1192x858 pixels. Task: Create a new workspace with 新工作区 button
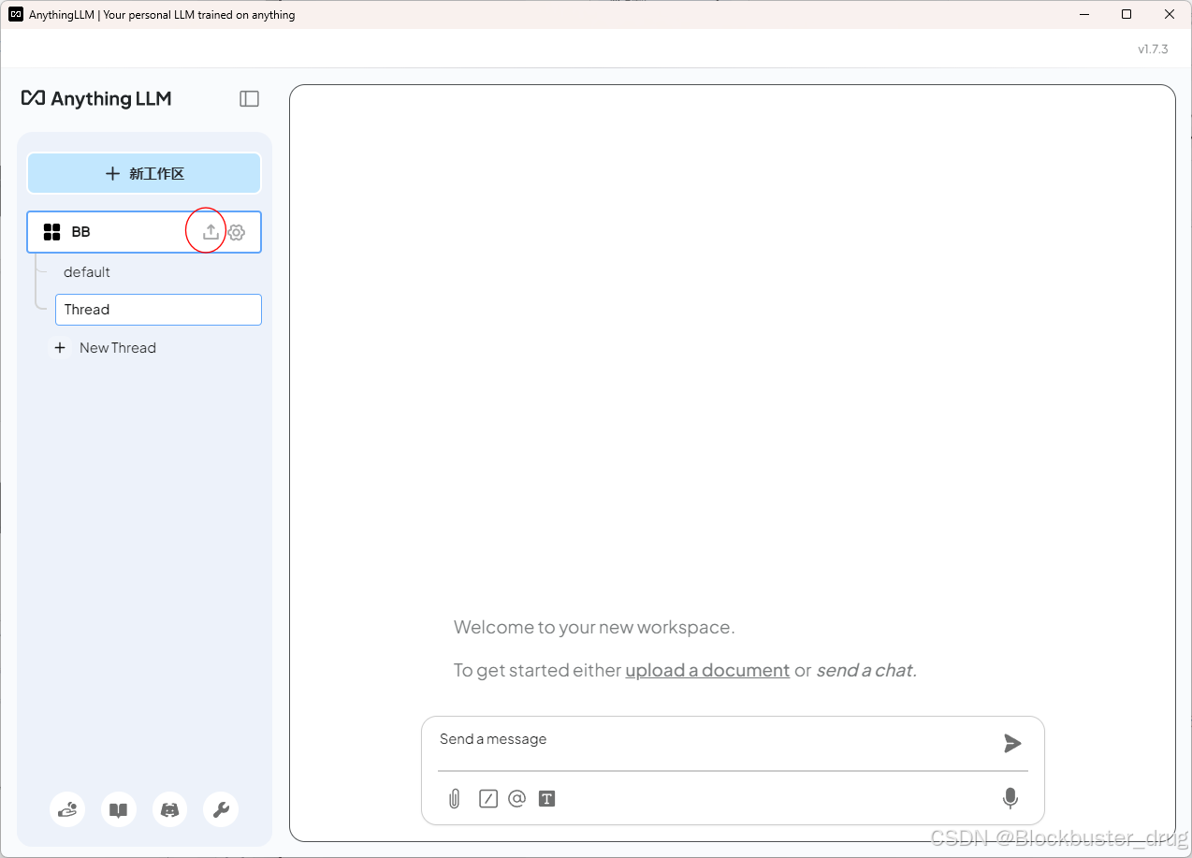point(144,173)
